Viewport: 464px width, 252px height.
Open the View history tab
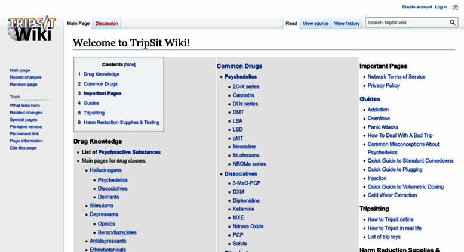pyautogui.click(x=347, y=23)
